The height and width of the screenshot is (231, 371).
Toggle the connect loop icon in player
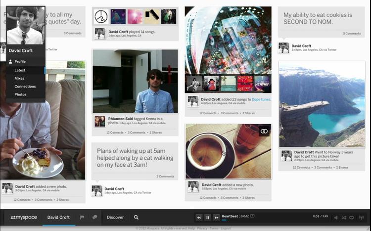tap(352, 217)
